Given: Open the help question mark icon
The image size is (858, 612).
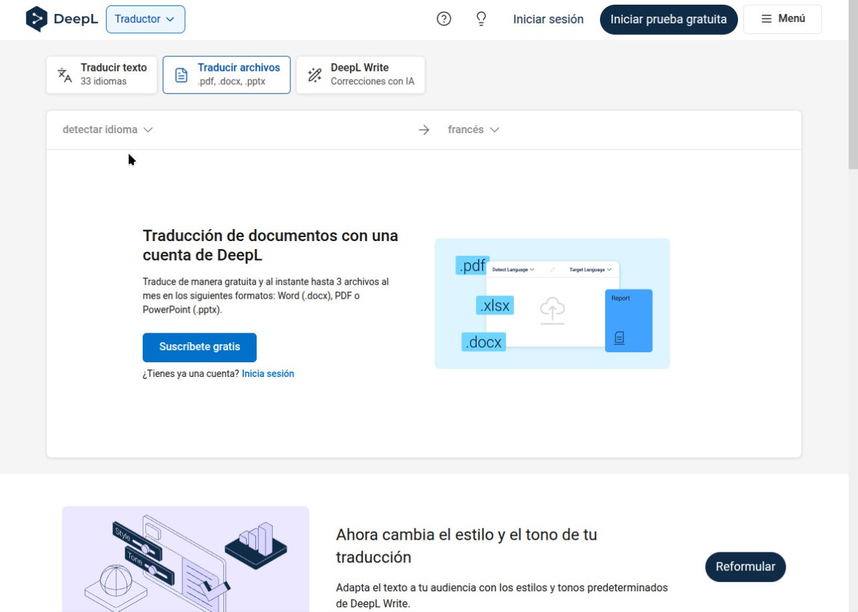Looking at the screenshot, I should pos(444,19).
